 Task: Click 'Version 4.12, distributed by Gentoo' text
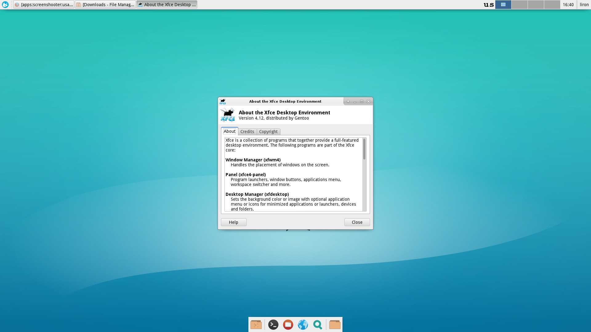tap(274, 118)
